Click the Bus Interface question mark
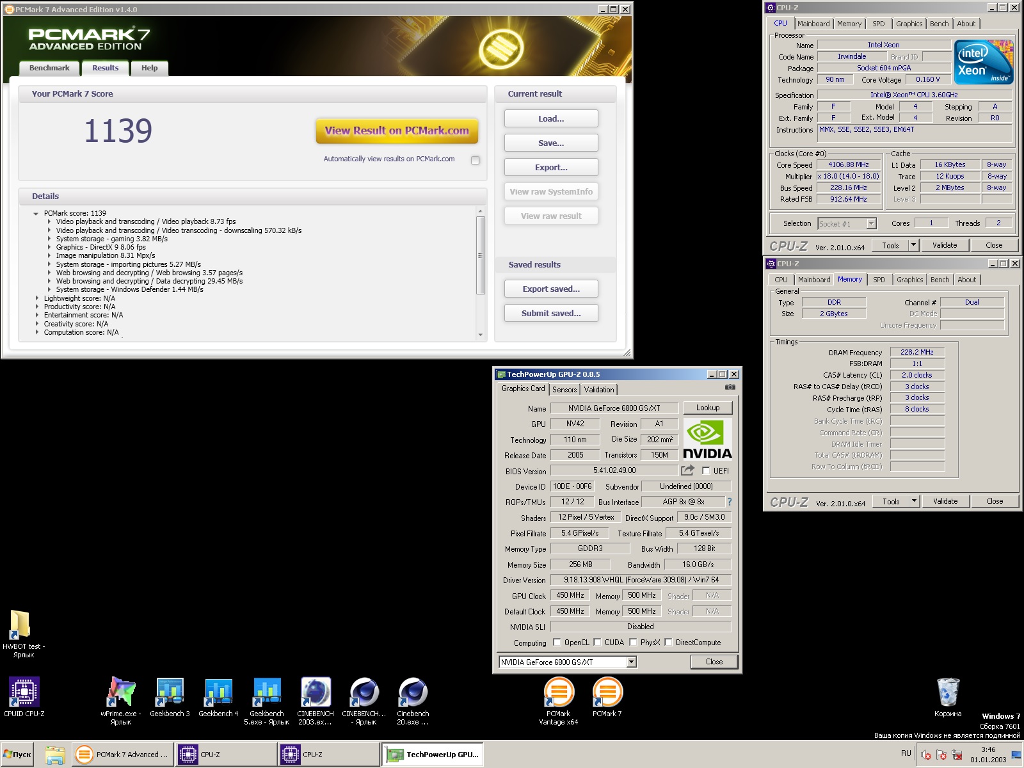 (729, 502)
